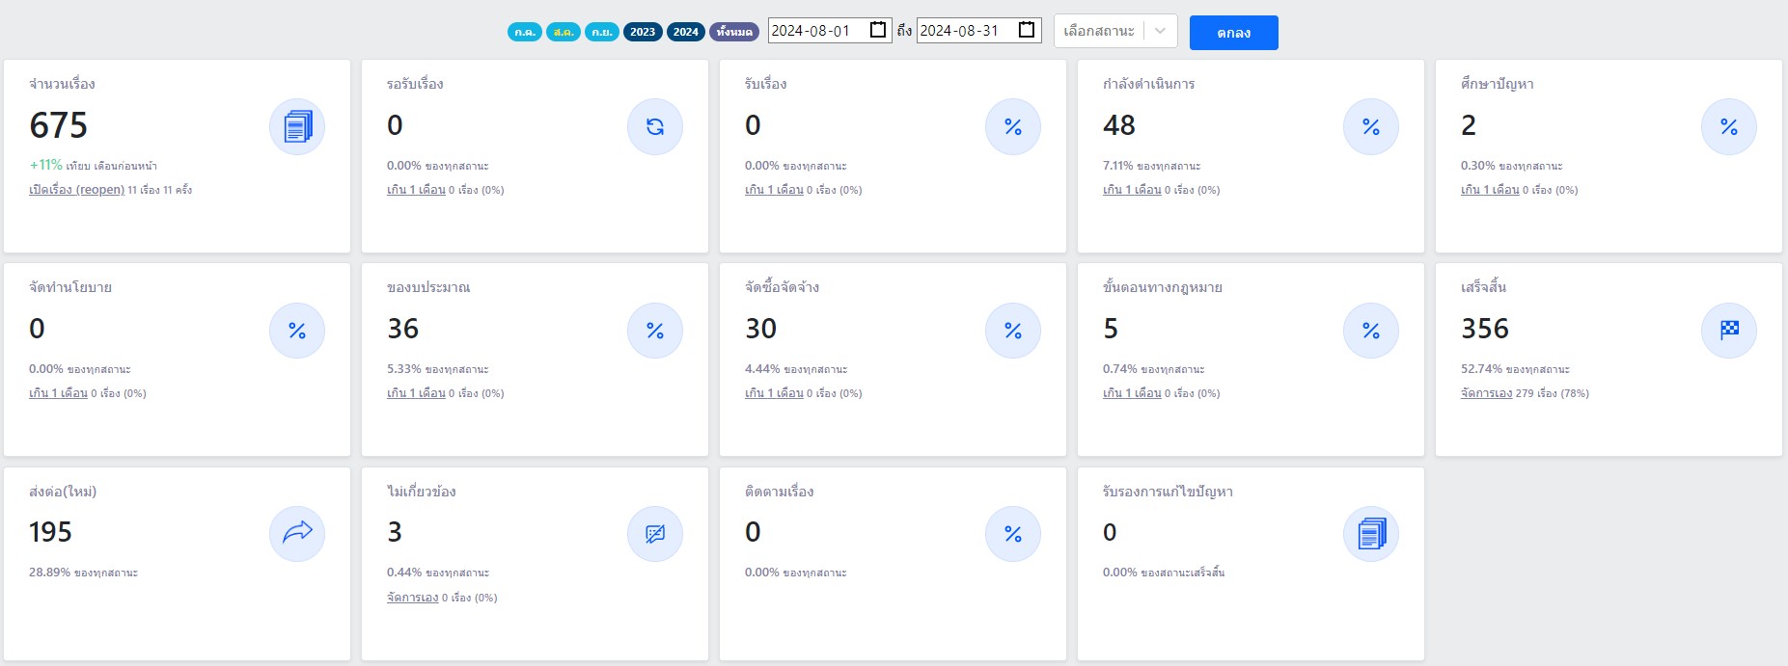
Task: Open calendar picker for end date 2024-08-31
Action: tap(1027, 30)
